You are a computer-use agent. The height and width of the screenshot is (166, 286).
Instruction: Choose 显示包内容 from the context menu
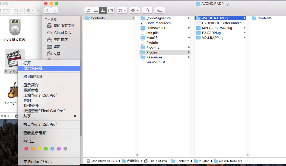[49, 68]
